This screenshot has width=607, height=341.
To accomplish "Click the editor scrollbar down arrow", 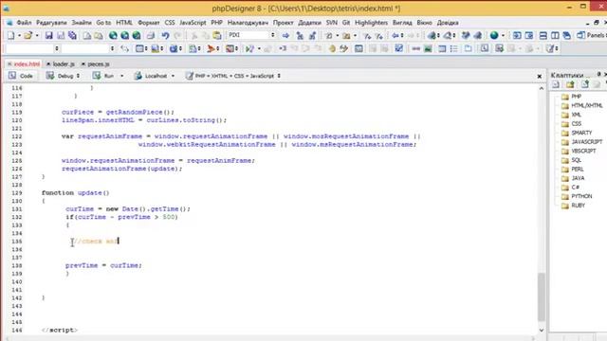I will pyautogui.click(x=542, y=331).
